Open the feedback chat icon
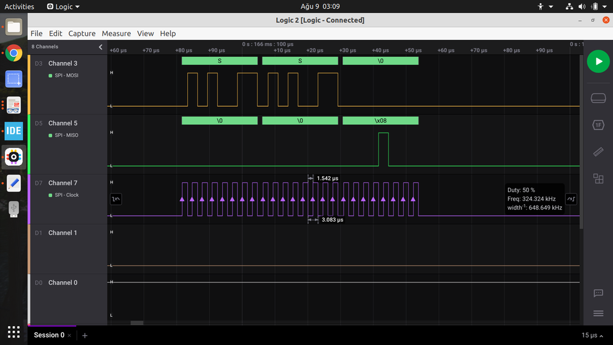This screenshot has width=613, height=345. (598, 293)
